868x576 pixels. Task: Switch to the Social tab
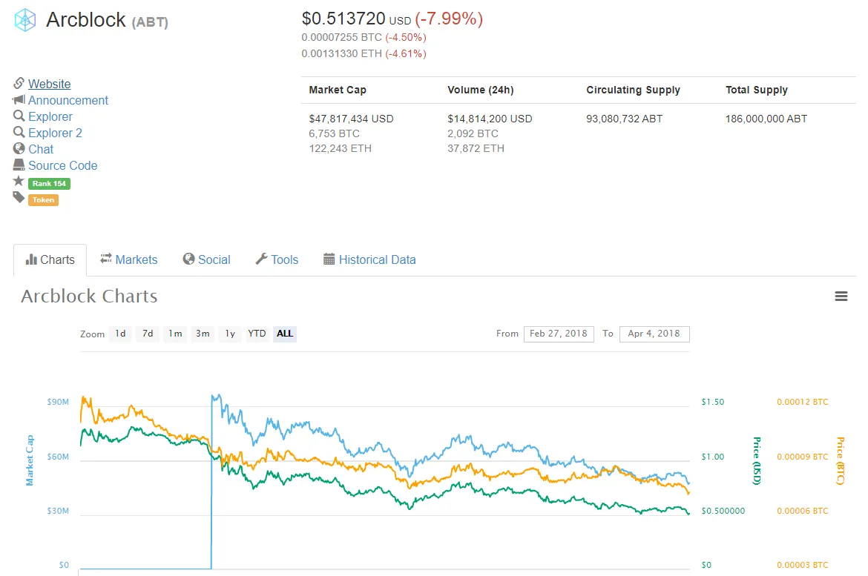tap(206, 259)
